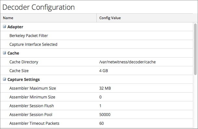Select the Assembler Timeout Packets row name
The width and height of the screenshot is (198, 129).
pos(34,123)
